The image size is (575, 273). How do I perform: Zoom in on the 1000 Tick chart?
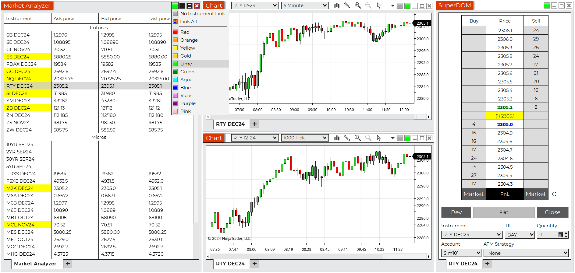[358, 138]
